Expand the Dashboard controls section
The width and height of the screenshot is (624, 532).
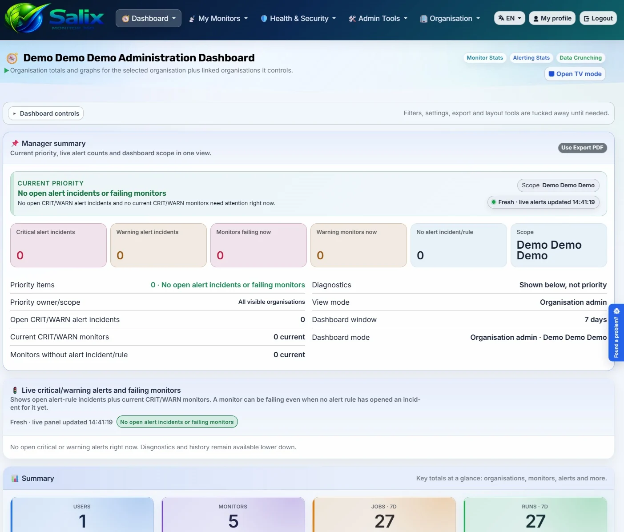pos(46,113)
